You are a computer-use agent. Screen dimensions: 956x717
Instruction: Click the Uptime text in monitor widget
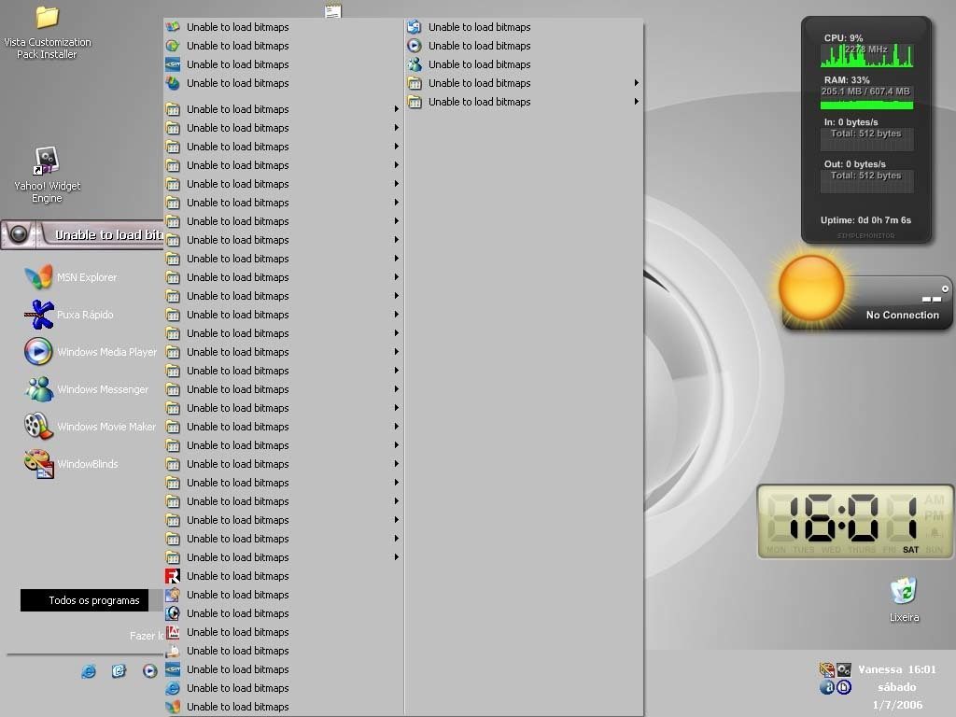click(865, 220)
